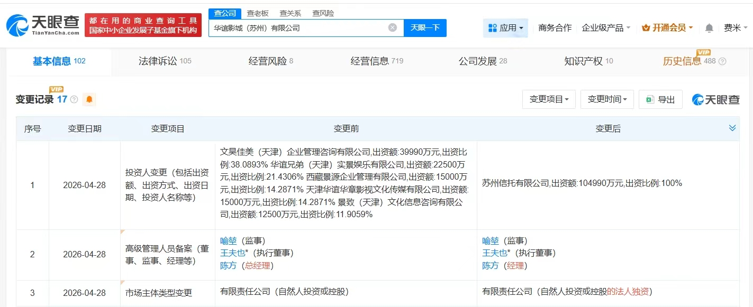Switch to the 查老板 search tab

pyautogui.click(x=258, y=13)
